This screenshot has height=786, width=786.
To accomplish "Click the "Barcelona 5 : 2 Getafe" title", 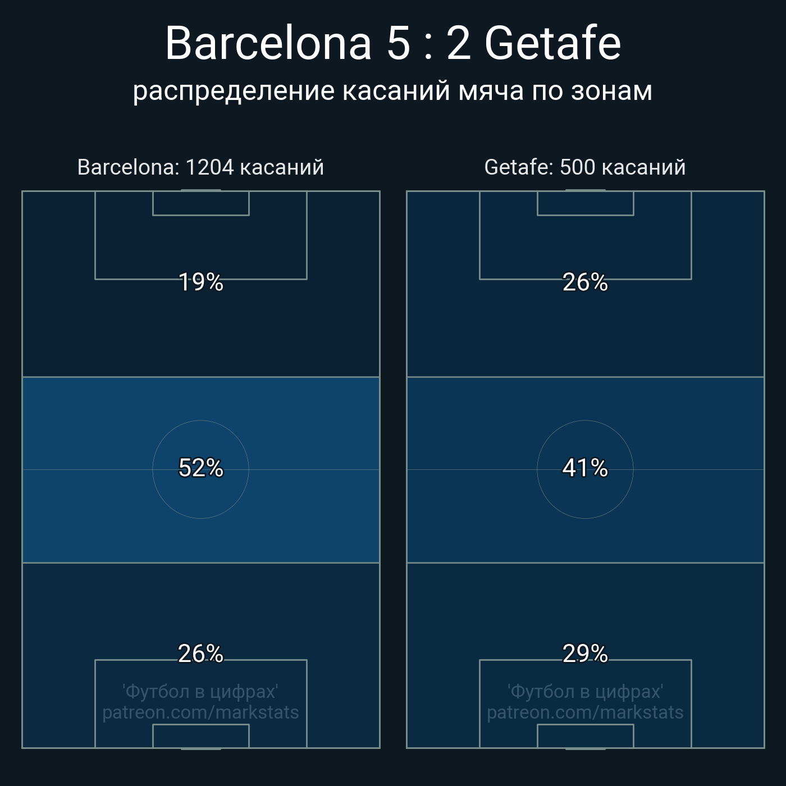I will [x=393, y=43].
